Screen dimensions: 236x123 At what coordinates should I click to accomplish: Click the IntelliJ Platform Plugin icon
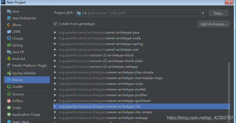(9, 65)
